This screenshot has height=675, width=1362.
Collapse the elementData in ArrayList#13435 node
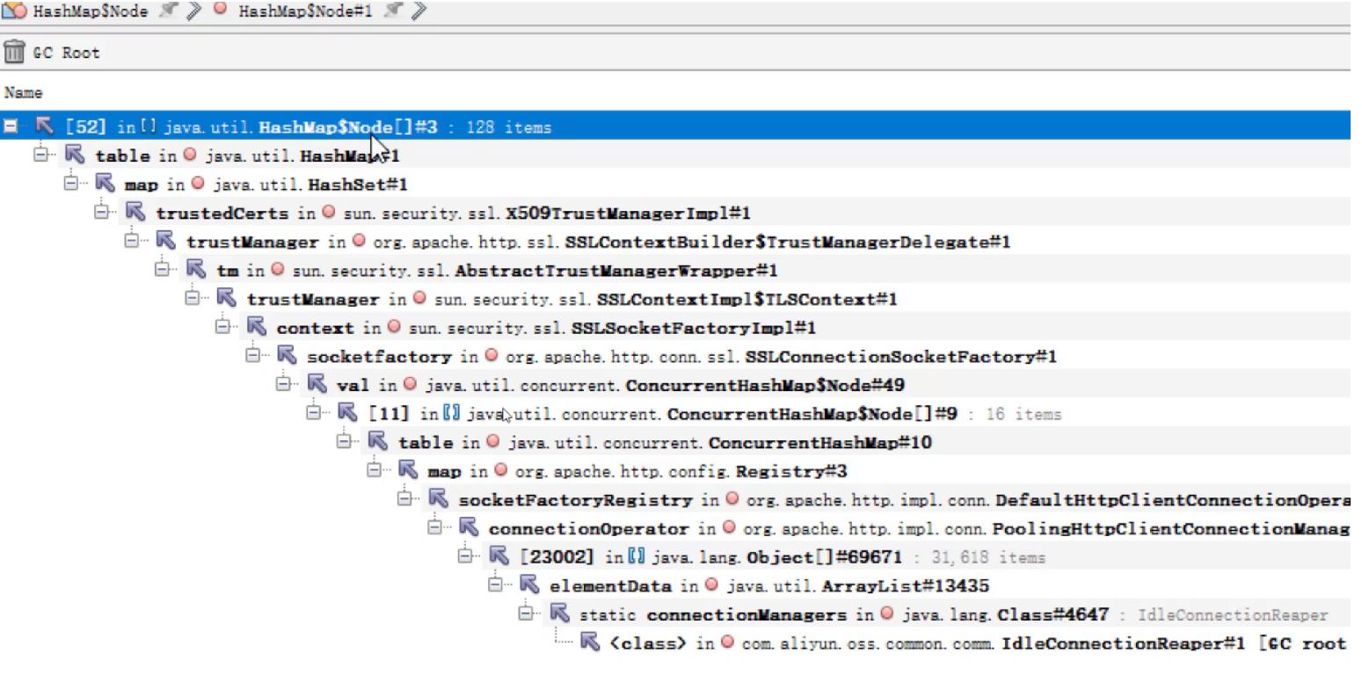click(495, 585)
